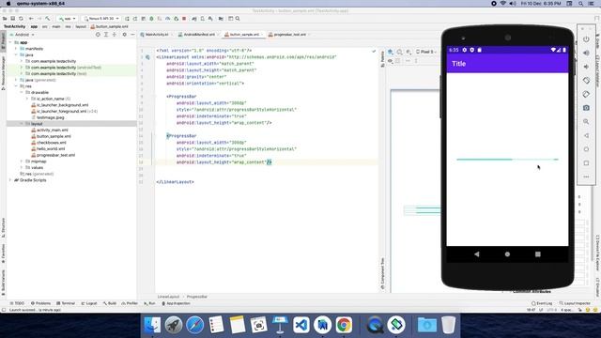The image size is (601, 338).
Task: Open the Event Log at bottom right
Action: pyautogui.click(x=542, y=303)
